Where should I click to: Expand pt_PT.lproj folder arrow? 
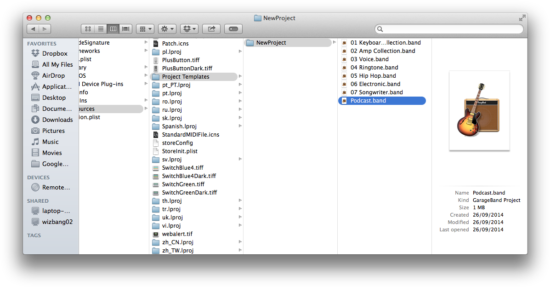click(240, 85)
